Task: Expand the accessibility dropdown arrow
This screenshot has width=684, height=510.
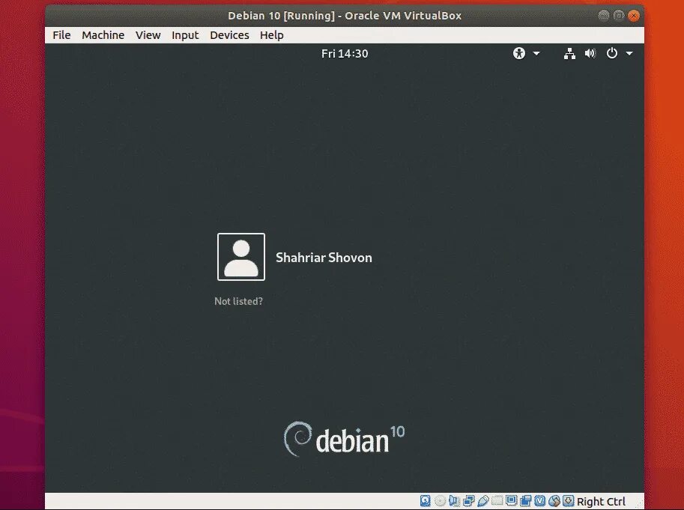Action: [536, 54]
